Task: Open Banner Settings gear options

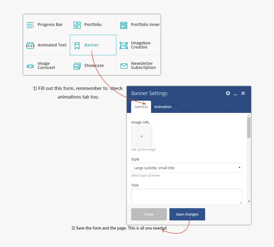Action: [228, 93]
